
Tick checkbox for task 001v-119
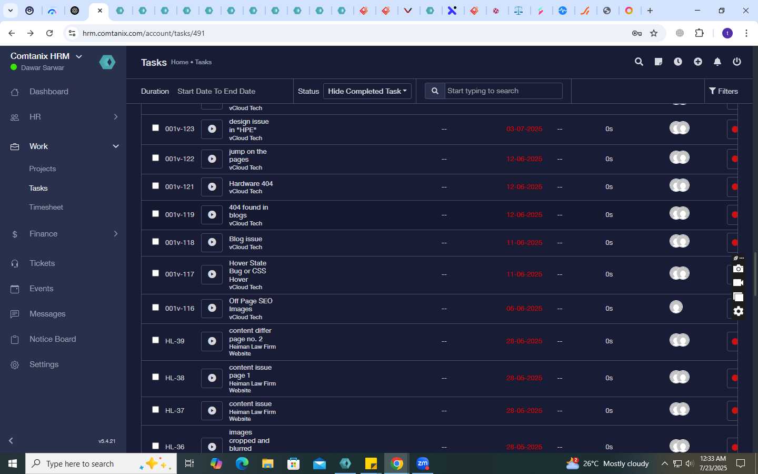point(155,214)
